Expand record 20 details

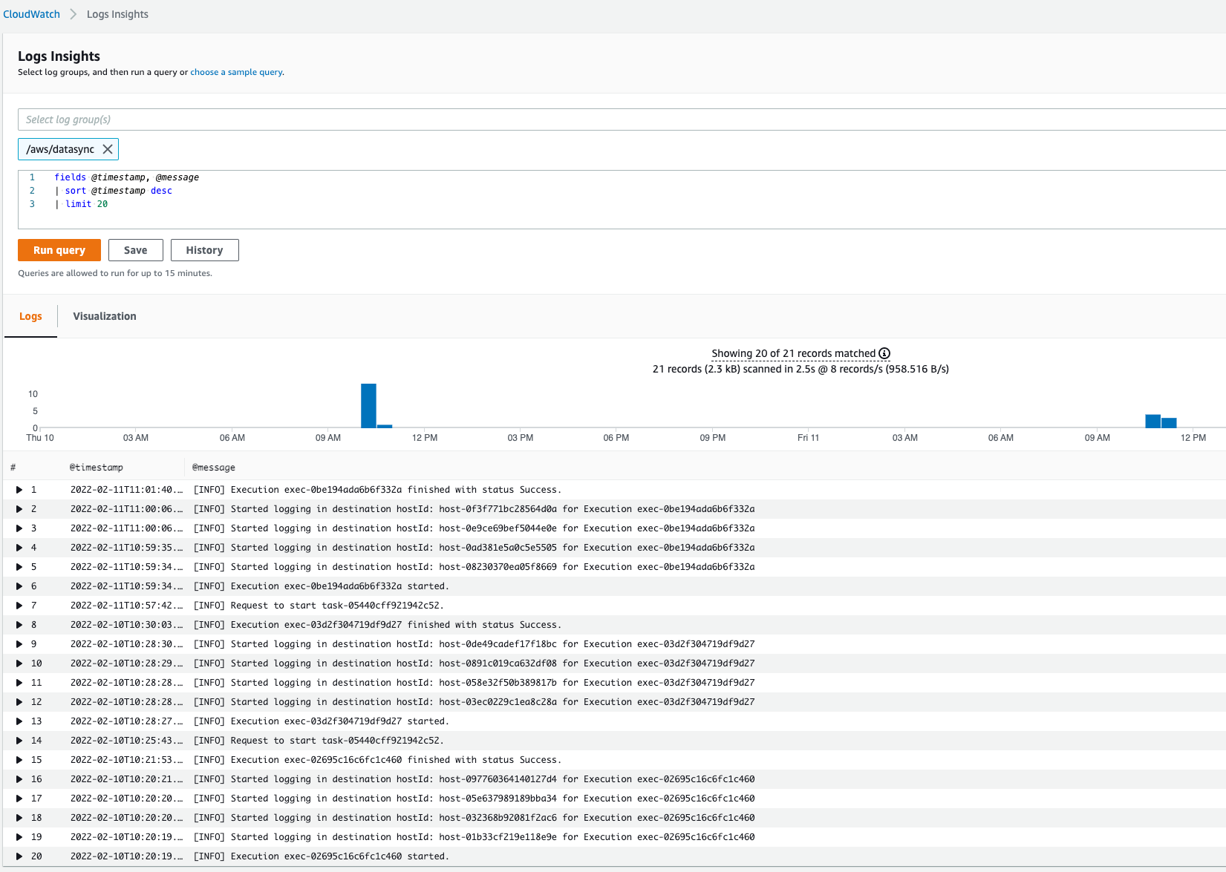coord(19,856)
